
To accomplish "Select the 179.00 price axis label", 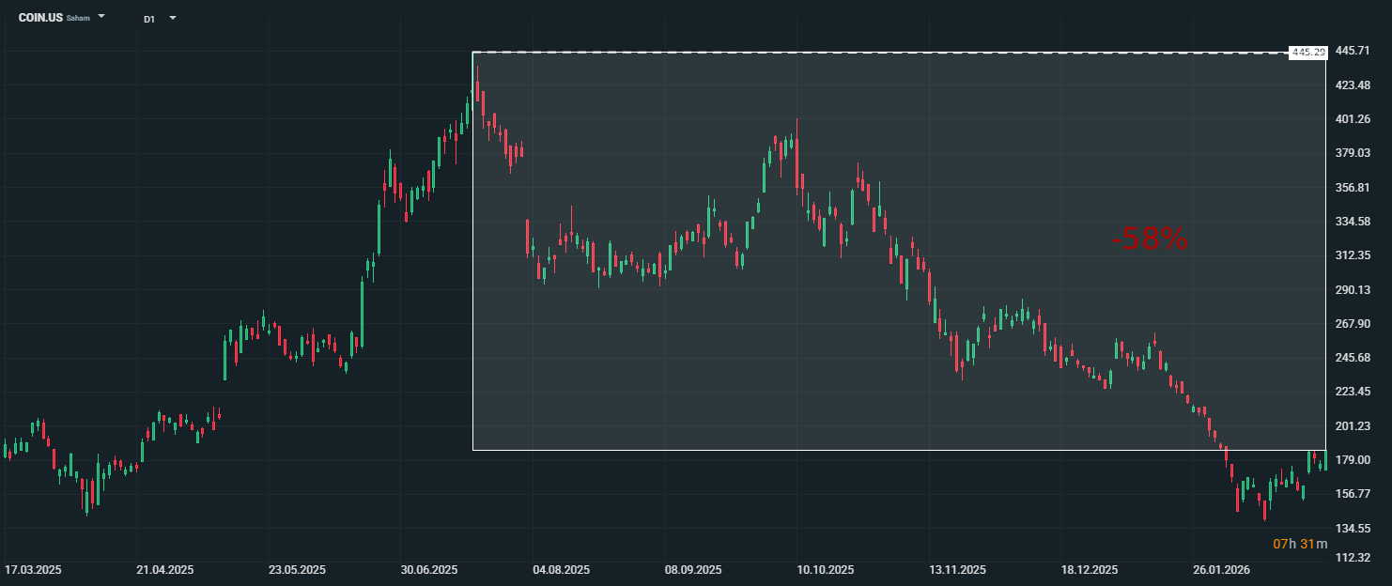I will pos(1353,459).
